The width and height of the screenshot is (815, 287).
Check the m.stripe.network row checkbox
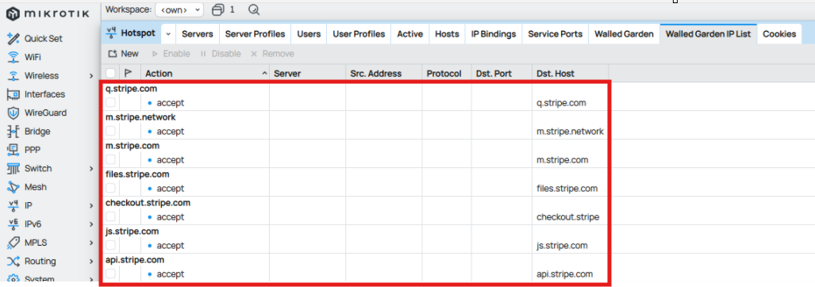pos(111,132)
